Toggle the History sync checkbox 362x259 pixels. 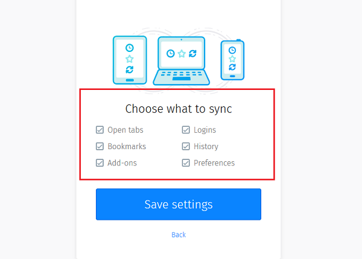point(186,146)
